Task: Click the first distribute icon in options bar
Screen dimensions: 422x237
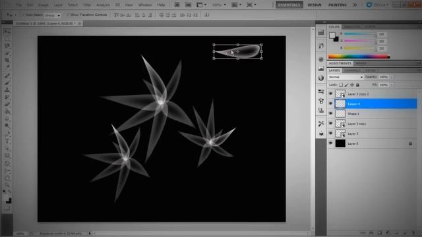Action: pyautogui.click(x=161, y=15)
